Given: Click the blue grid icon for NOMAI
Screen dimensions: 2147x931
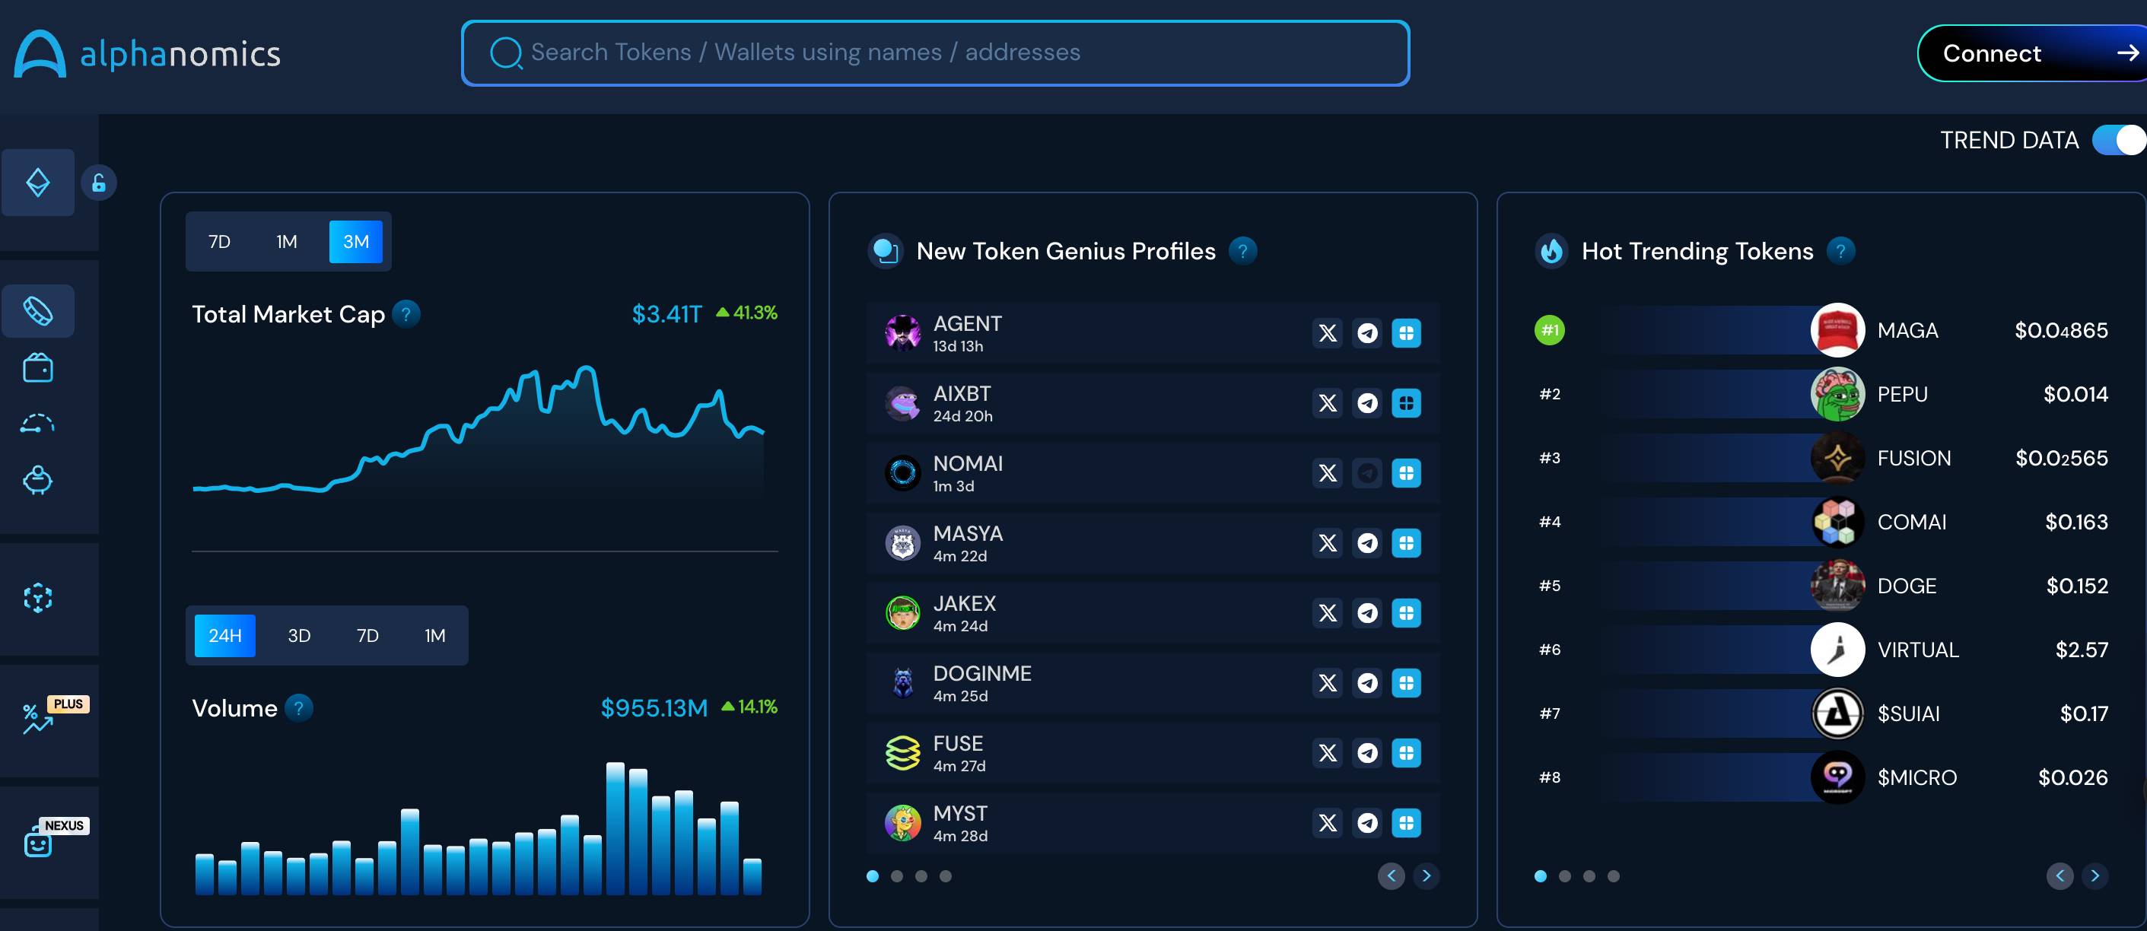Looking at the screenshot, I should click(x=1406, y=473).
